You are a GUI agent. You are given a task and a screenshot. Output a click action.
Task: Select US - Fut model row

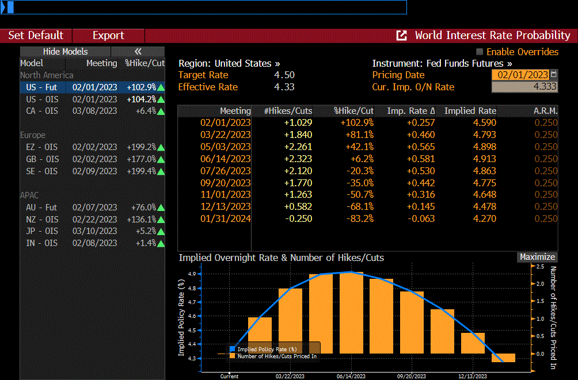coord(92,87)
